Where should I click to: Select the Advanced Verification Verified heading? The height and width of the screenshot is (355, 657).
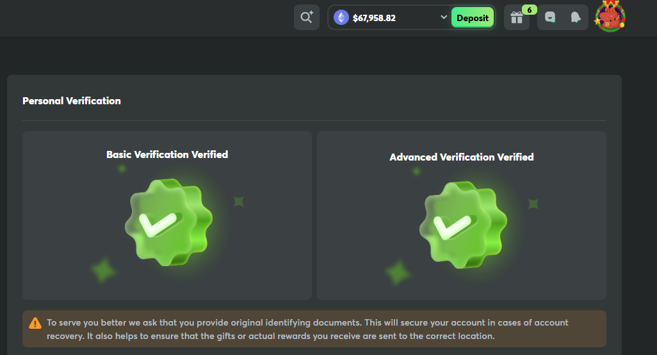(x=461, y=157)
